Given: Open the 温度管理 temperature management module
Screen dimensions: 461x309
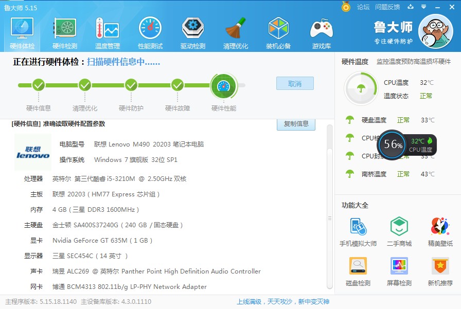Looking at the screenshot, I should [x=107, y=32].
